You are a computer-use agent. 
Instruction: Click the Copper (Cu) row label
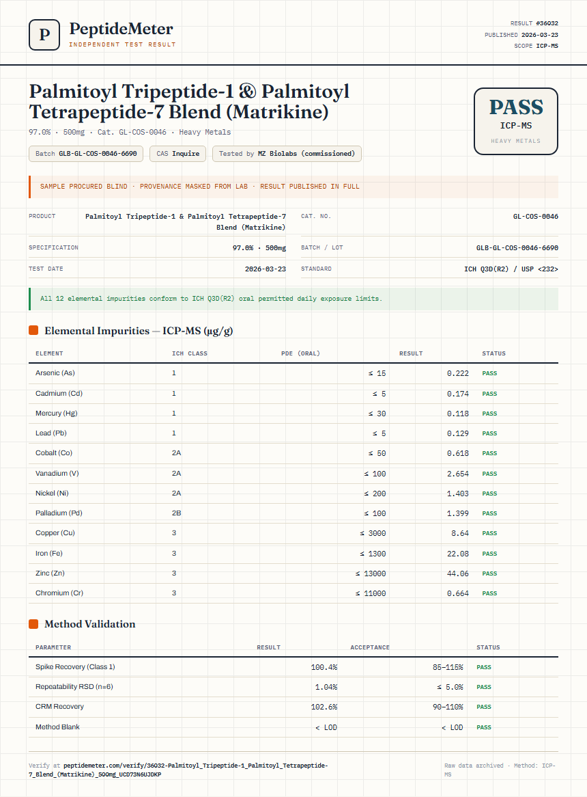point(55,532)
